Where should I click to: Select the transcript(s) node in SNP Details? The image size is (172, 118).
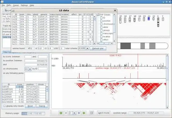[x=107, y=33]
